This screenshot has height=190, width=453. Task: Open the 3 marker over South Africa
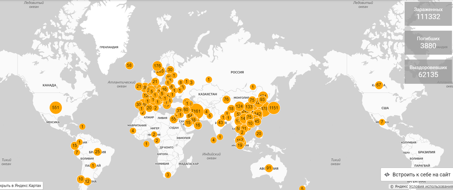(168, 175)
